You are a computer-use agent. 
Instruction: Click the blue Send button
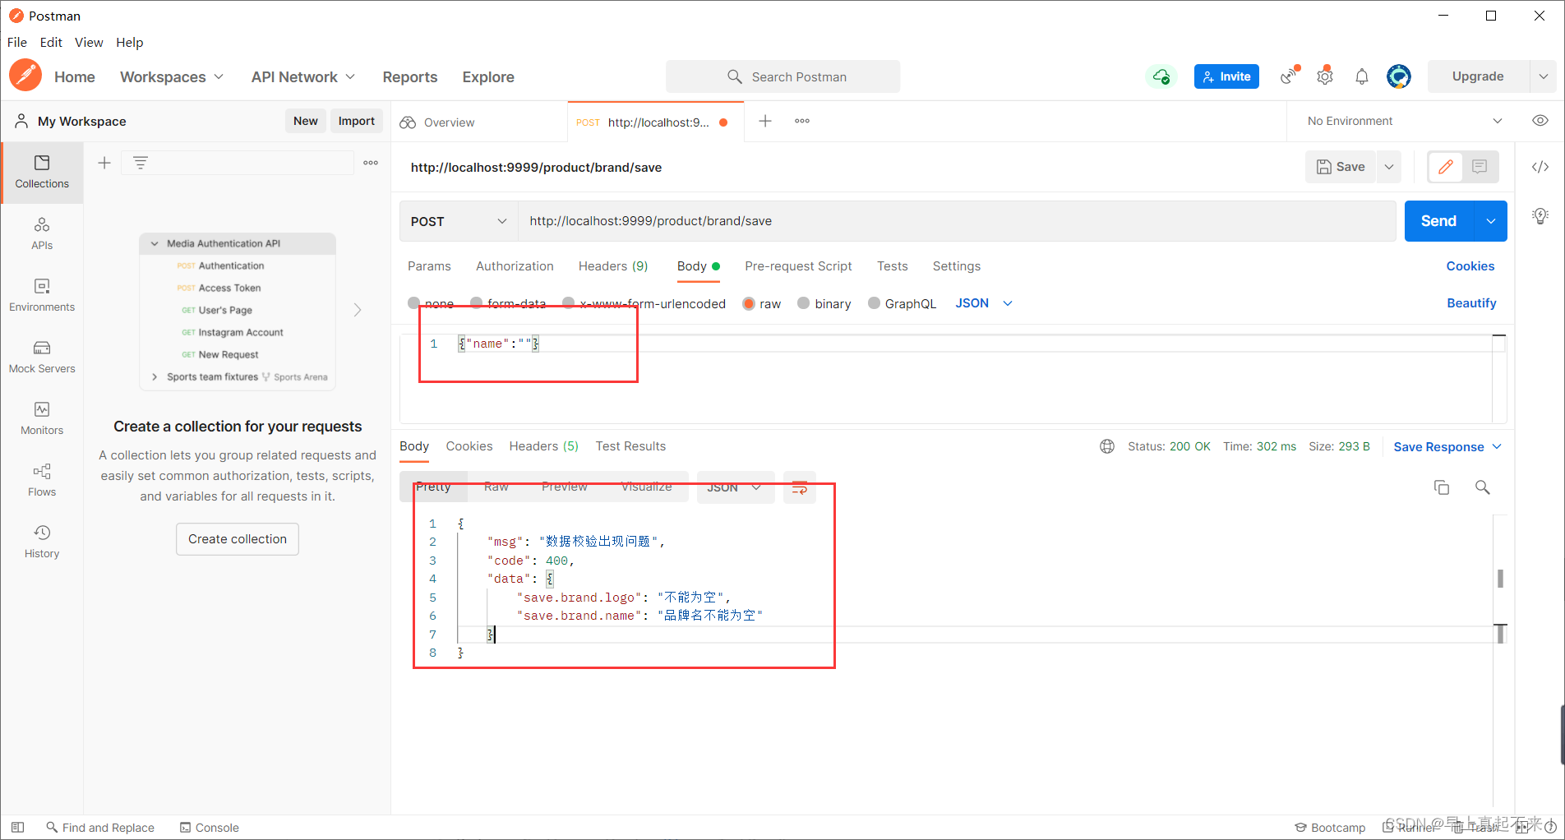(1439, 221)
